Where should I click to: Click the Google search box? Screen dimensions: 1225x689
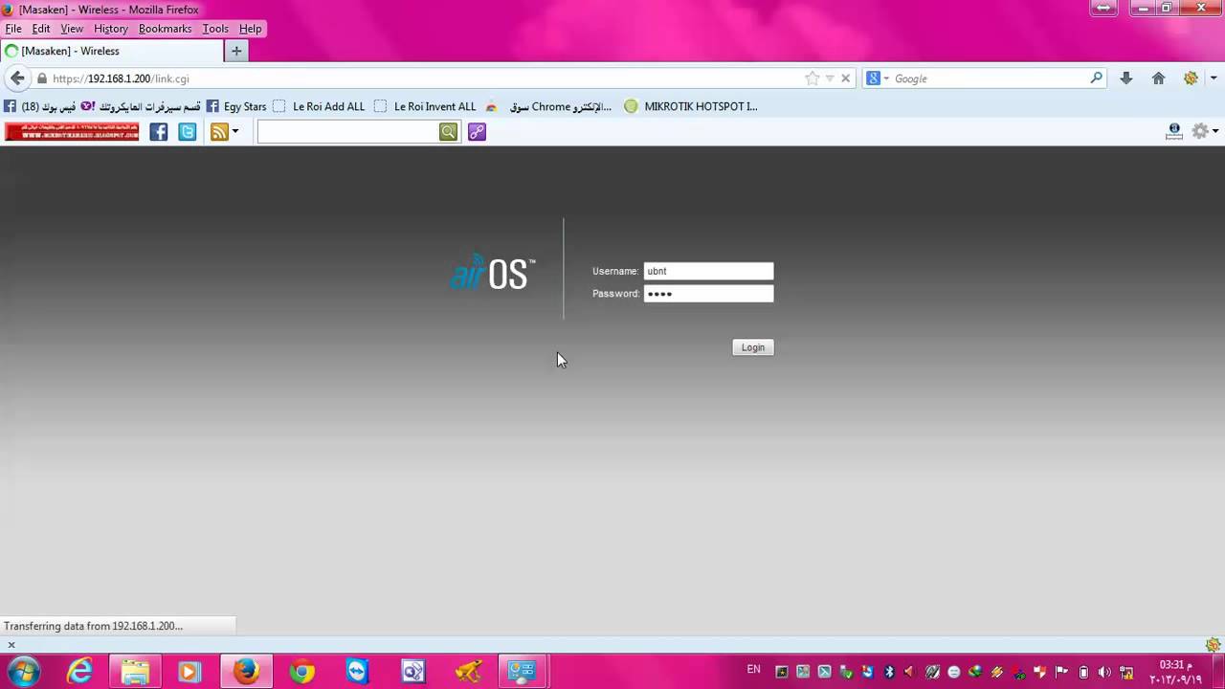click(990, 78)
